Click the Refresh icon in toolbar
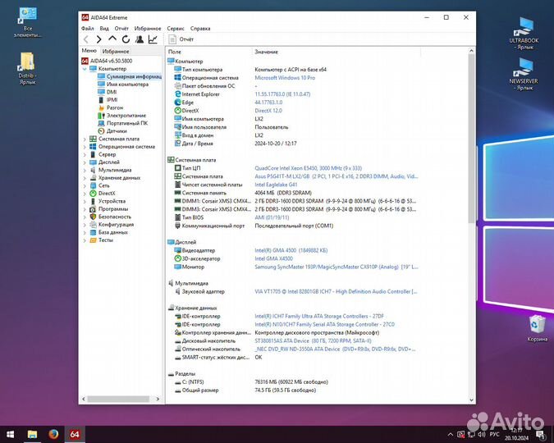Screen dimensions: 554x443 coord(126,39)
